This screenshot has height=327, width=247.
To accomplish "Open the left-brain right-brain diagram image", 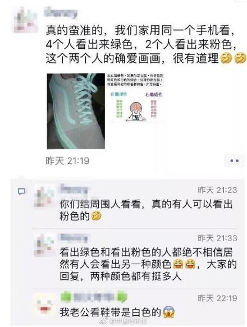I will tap(135, 98).
